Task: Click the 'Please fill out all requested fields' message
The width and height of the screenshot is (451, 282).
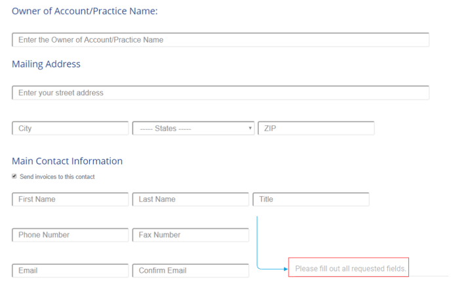Action: [349, 268]
